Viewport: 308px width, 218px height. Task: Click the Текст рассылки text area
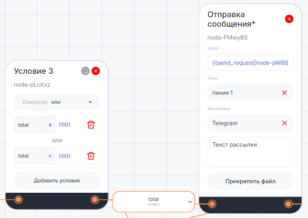pos(250,152)
